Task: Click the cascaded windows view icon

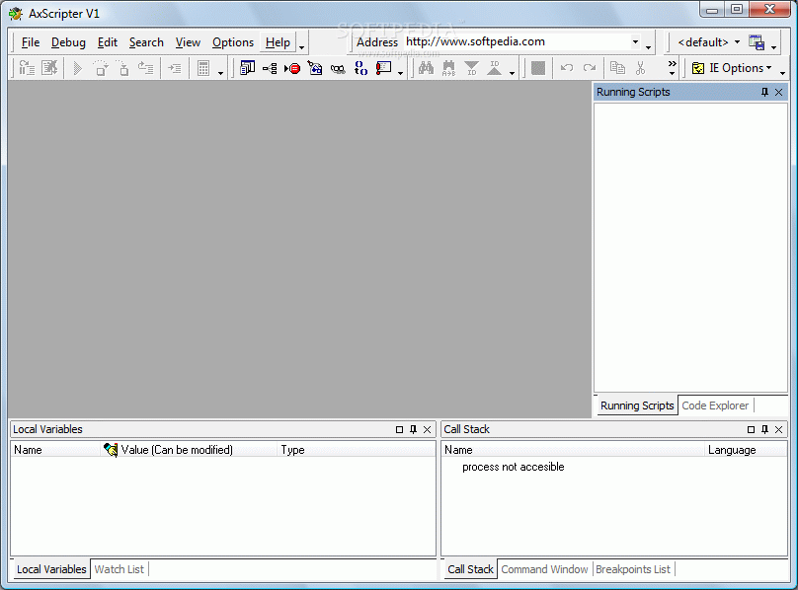Action: click(247, 68)
